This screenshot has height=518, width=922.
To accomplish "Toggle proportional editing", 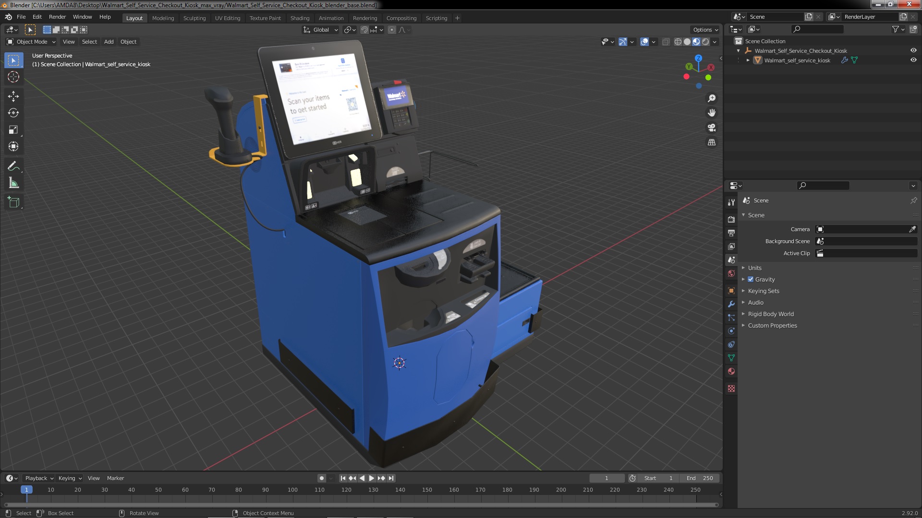I will click(392, 30).
